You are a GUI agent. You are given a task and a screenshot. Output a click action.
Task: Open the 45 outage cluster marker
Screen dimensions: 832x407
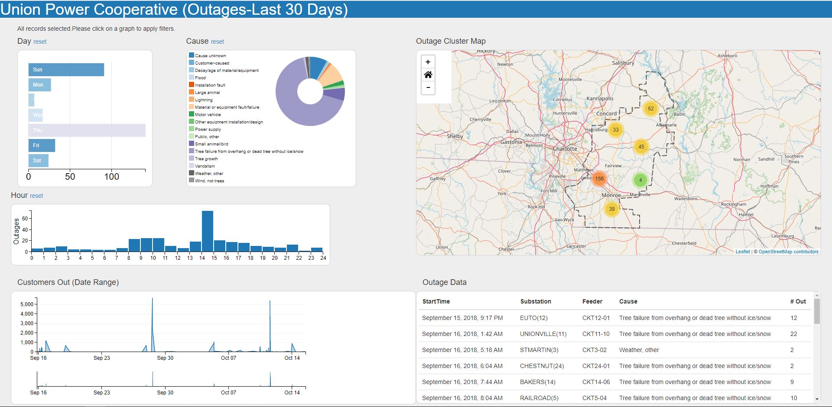(641, 146)
